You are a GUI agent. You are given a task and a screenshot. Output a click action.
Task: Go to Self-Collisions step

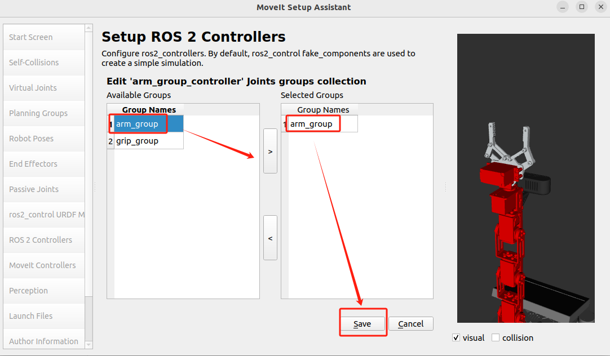(x=44, y=63)
